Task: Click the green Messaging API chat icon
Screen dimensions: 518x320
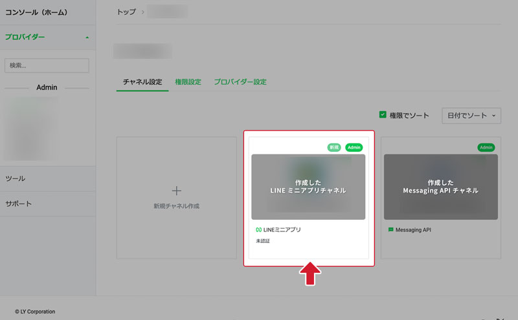Action: click(x=390, y=229)
